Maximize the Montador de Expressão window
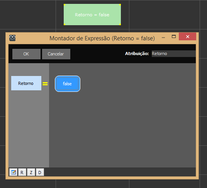207x188 pixels. pyautogui.click(x=174, y=36)
